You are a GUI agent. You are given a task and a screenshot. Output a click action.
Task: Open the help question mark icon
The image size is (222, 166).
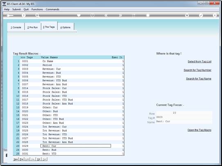pos(24,16)
